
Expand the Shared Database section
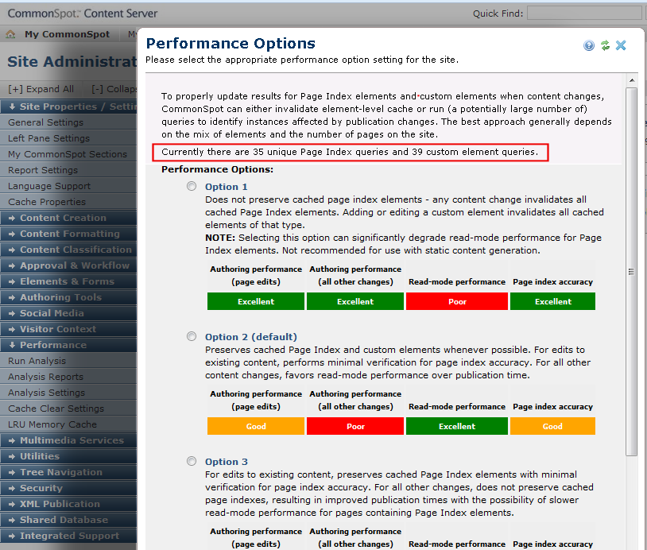68,520
